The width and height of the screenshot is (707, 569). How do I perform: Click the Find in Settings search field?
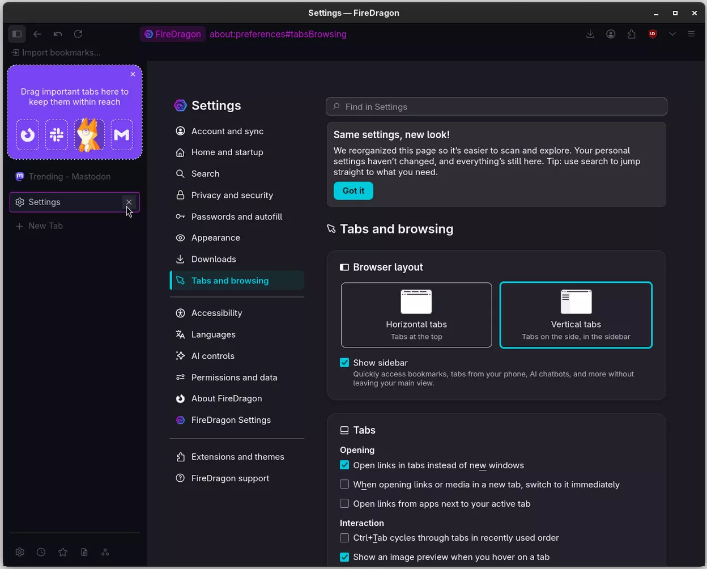pyautogui.click(x=496, y=107)
